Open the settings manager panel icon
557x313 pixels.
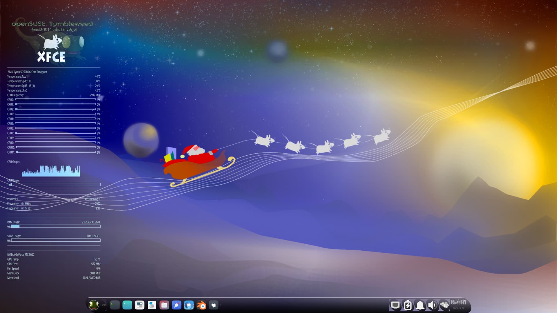point(140,305)
